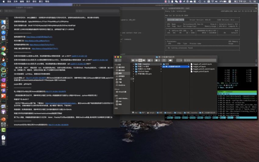This screenshot has width=259, height=162.
Task: Switch Finder to gallery view
Action: [x=144, y=60]
